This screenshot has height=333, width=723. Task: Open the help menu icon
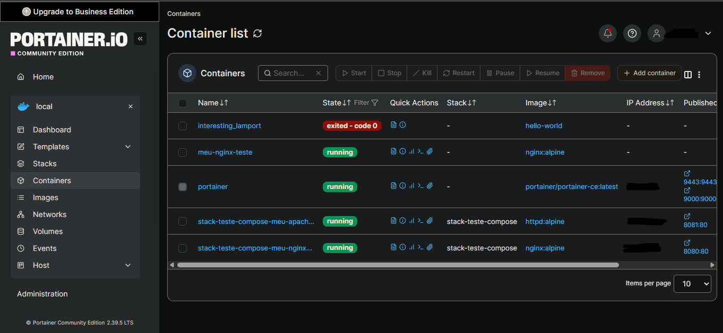tap(632, 33)
